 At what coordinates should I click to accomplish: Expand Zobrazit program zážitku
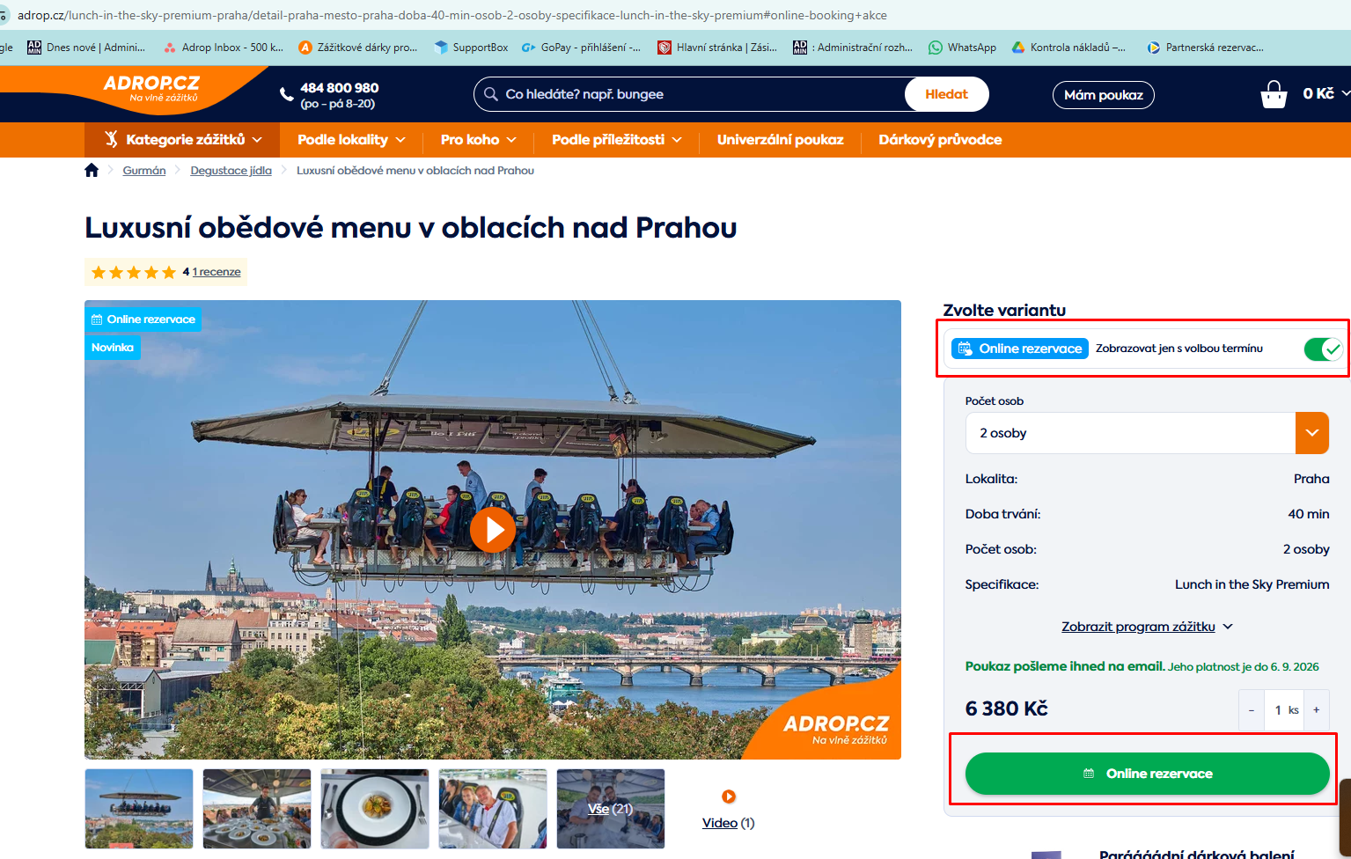1147,627
